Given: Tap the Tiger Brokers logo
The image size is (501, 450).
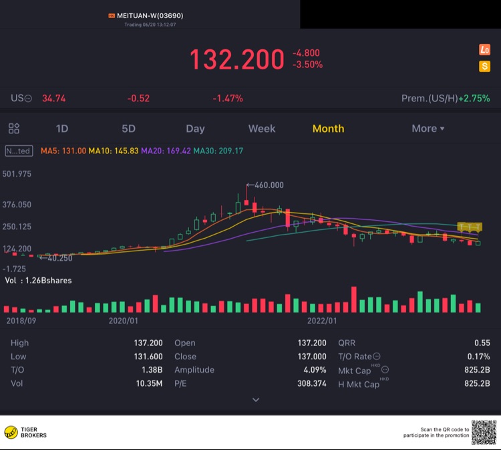Looking at the screenshot, I should [25, 433].
